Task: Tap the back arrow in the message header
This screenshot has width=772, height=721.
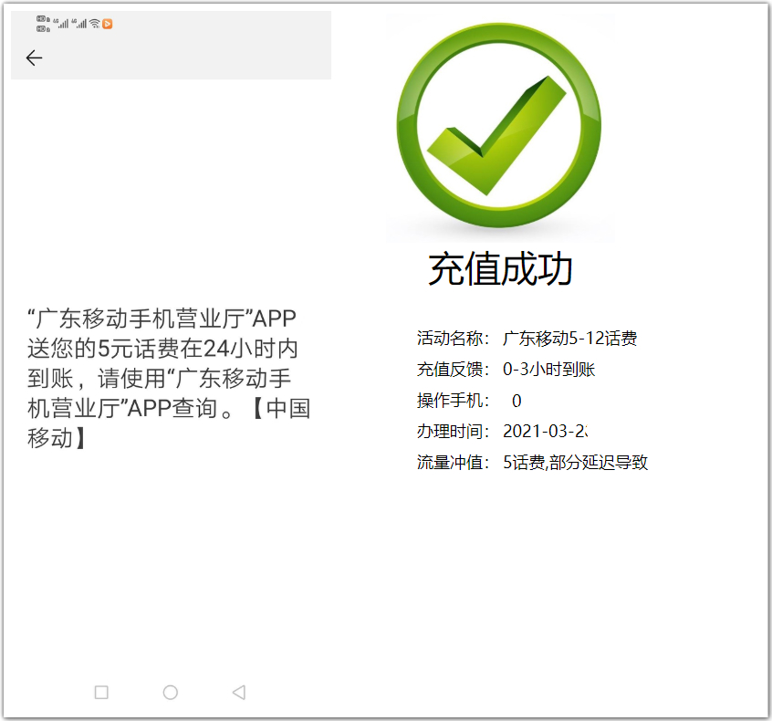Action: click(x=34, y=58)
